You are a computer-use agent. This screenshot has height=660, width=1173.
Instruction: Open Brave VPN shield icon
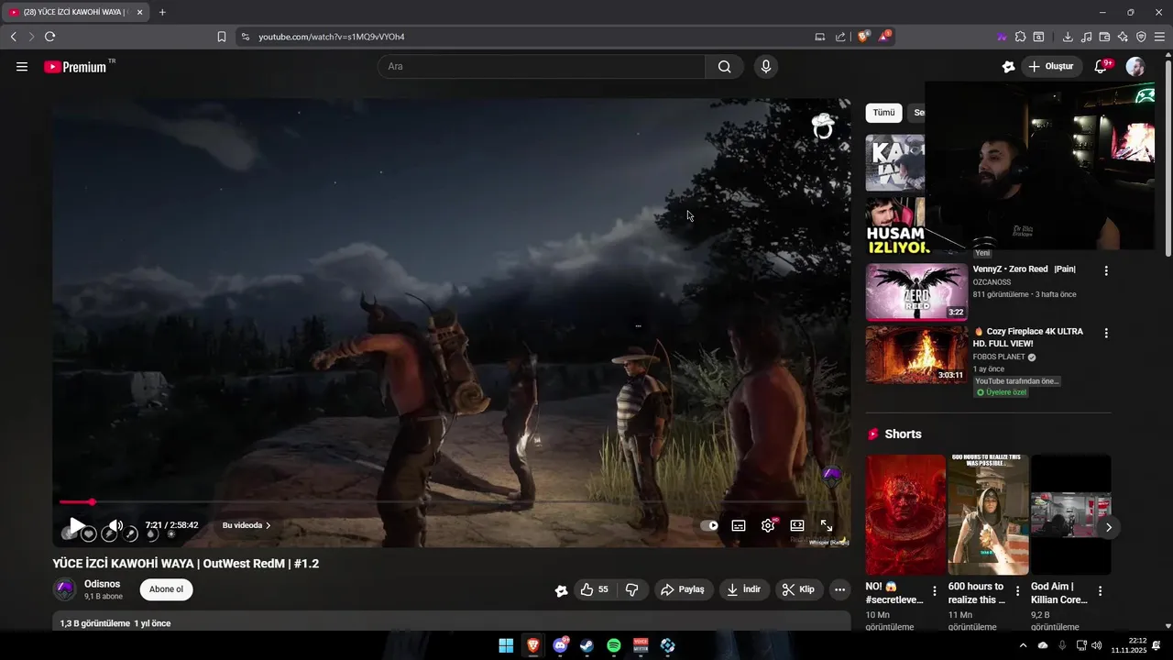point(1141,37)
